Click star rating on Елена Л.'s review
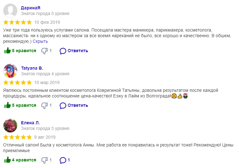Viewport: 239px width, 168px height. [x=17, y=137]
